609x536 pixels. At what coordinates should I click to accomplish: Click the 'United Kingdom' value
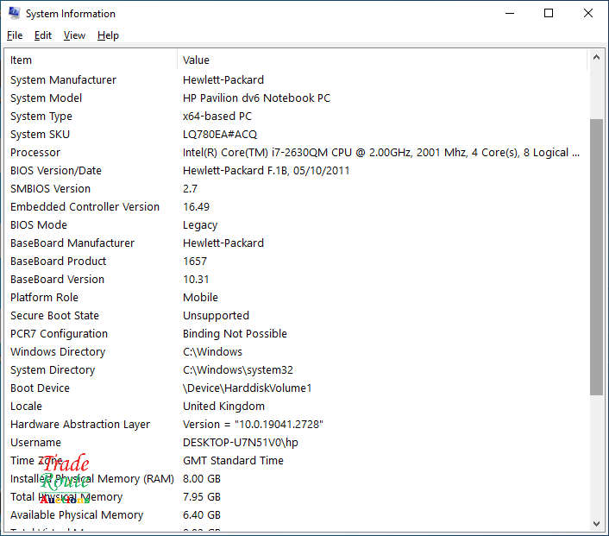tap(223, 407)
